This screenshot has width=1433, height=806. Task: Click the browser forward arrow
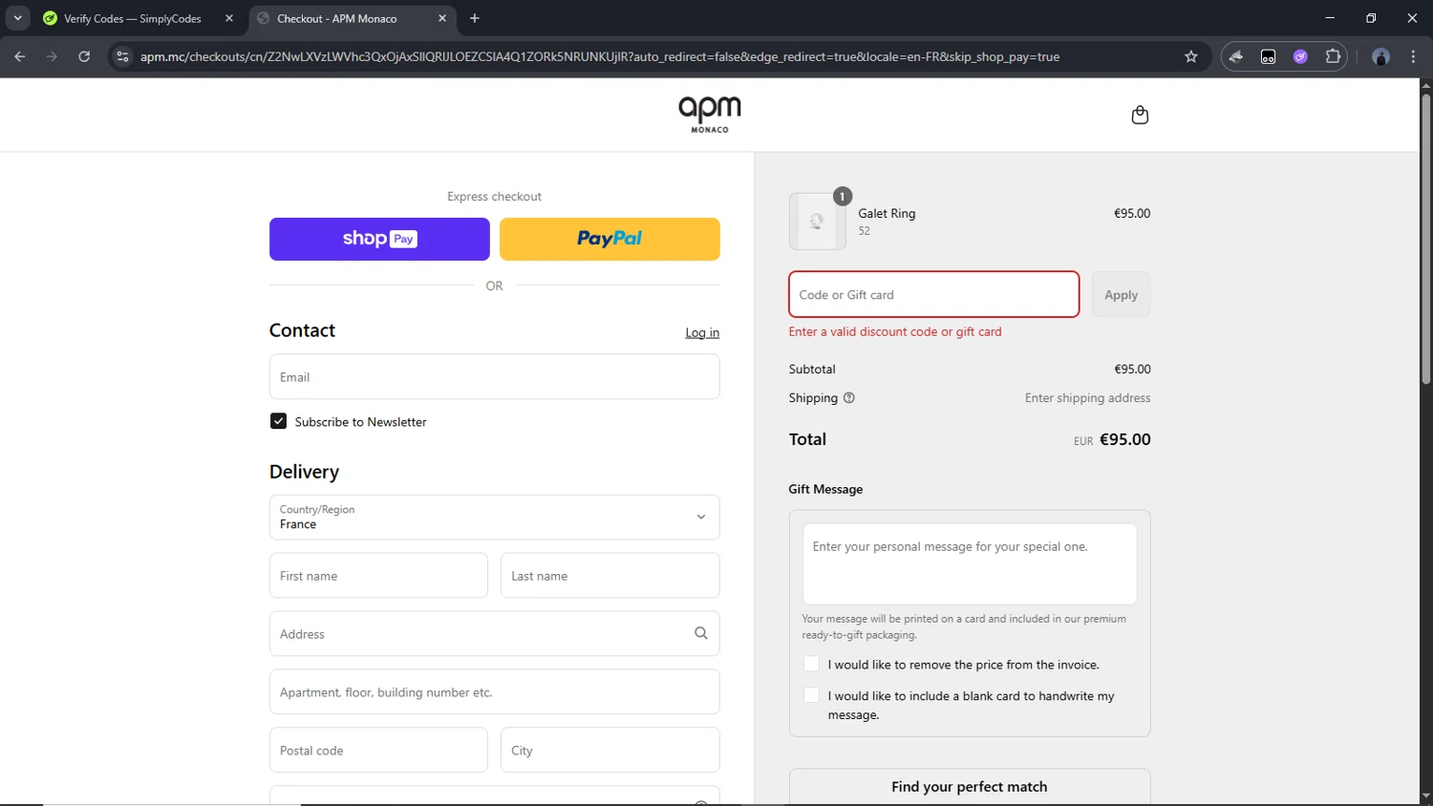[52, 56]
